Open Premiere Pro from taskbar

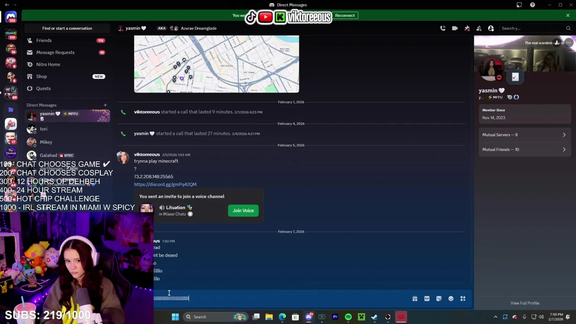point(335,317)
